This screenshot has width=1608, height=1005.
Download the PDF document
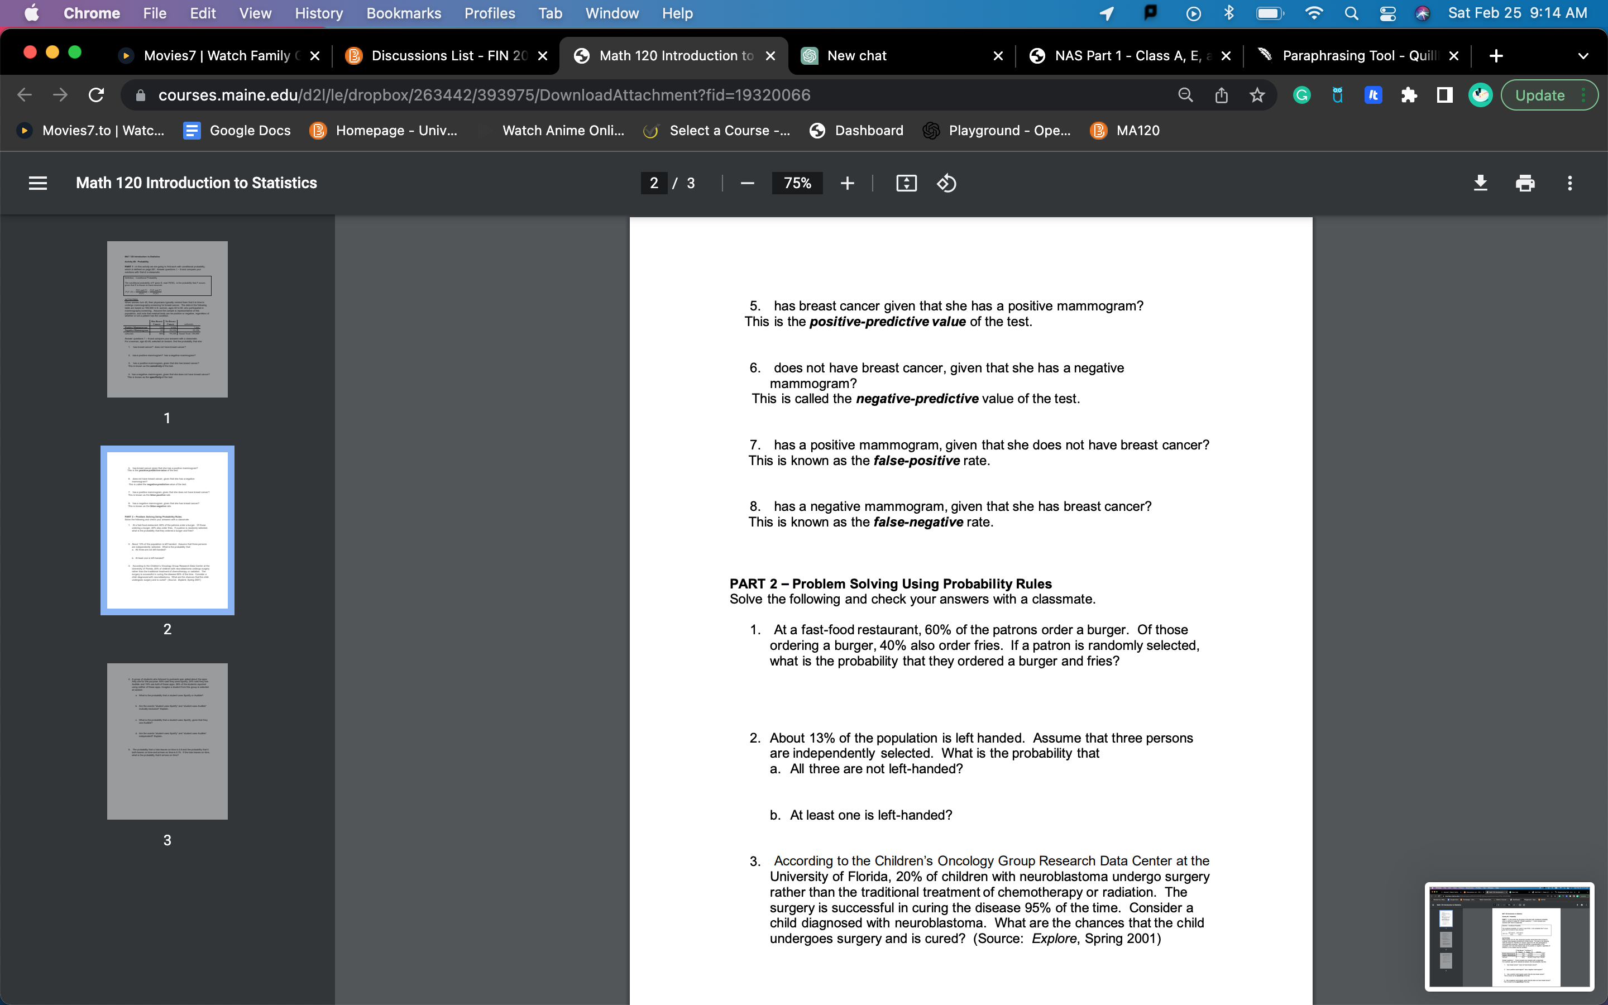click(1481, 183)
